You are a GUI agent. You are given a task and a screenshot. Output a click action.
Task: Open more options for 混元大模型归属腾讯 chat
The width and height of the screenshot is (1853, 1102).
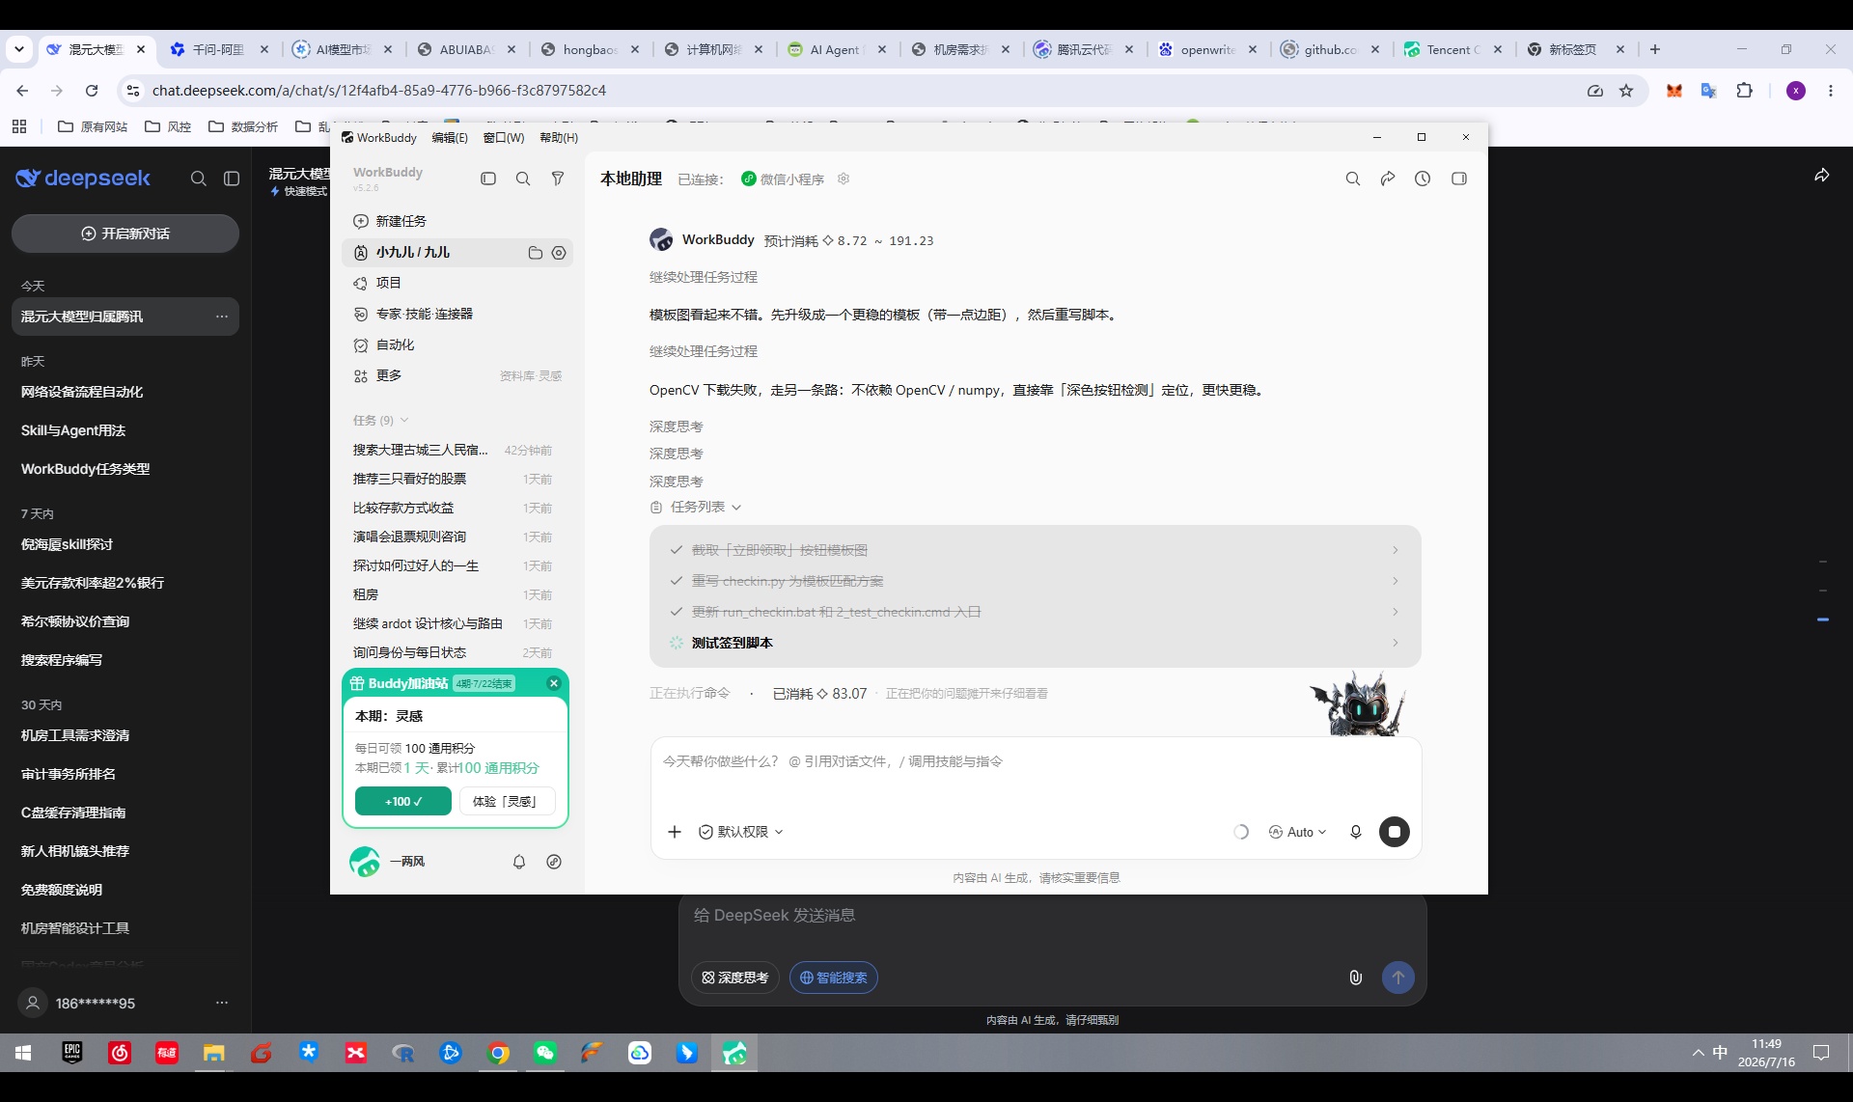222,317
